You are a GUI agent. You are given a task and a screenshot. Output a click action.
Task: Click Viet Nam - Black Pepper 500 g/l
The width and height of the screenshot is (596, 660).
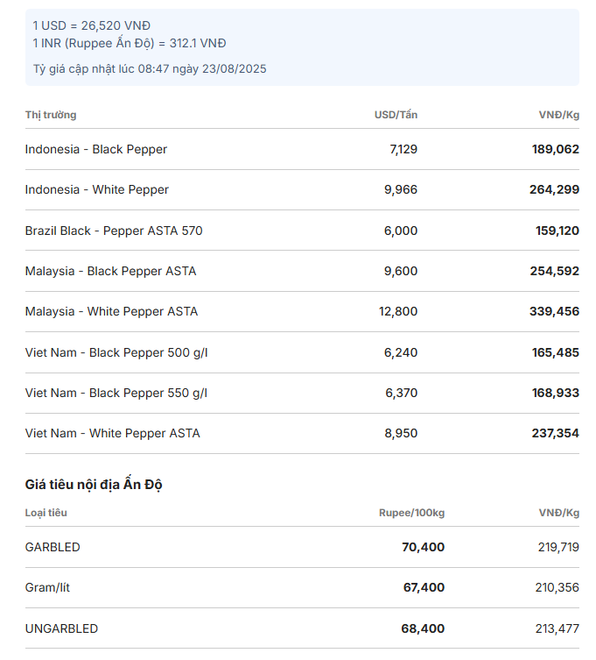[116, 352]
